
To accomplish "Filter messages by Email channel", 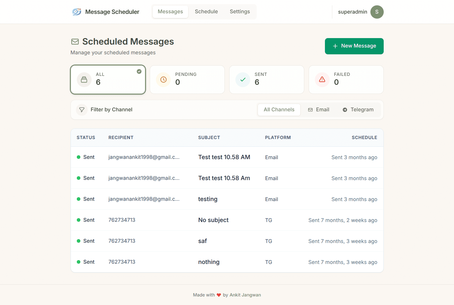I will coord(319,110).
